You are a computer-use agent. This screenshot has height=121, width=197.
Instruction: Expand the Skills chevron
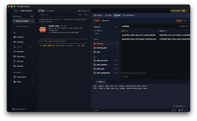33,82
